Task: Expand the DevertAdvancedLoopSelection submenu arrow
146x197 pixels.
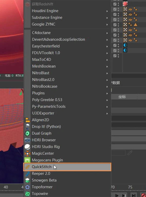Action: point(107,40)
